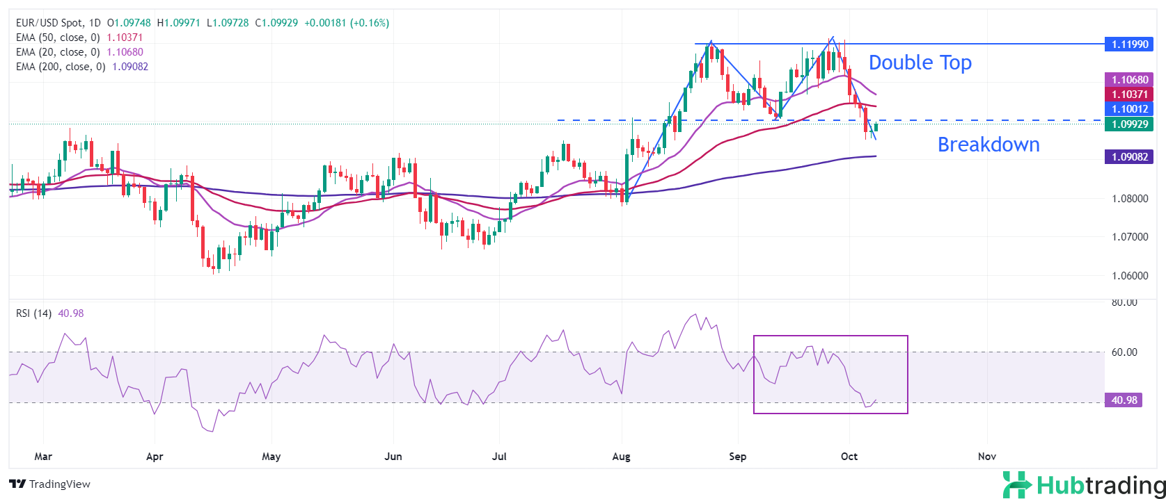Select the EUR/USD Spot chart title
The height and width of the screenshot is (499, 1166).
[x=58, y=23]
